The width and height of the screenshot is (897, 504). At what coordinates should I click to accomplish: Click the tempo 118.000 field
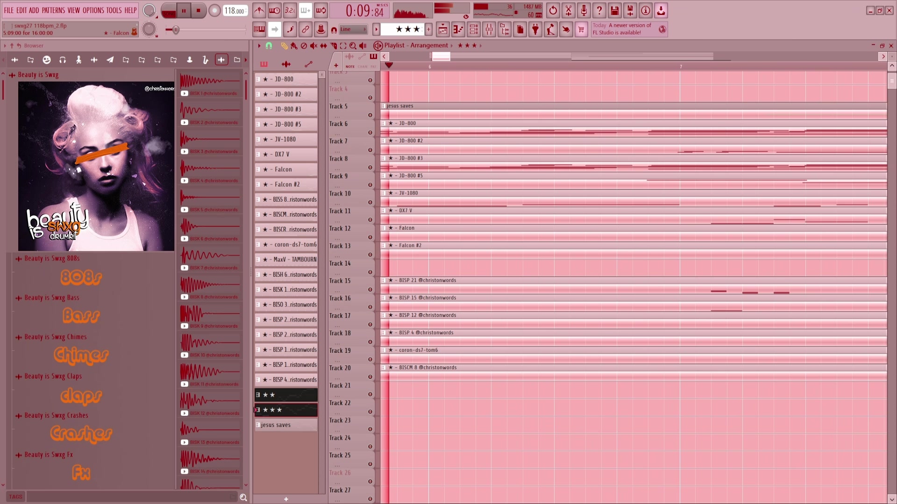pos(235,11)
